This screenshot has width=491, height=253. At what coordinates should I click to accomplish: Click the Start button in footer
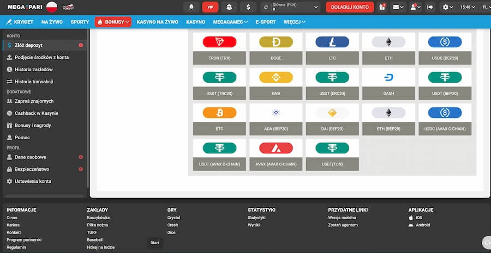pos(155,243)
